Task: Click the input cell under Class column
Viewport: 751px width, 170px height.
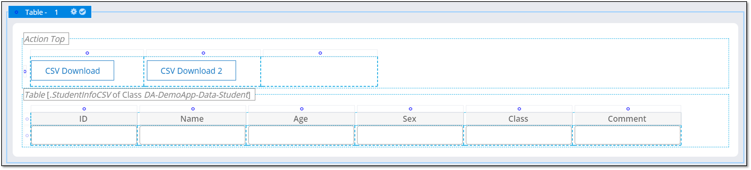Action: [x=518, y=135]
